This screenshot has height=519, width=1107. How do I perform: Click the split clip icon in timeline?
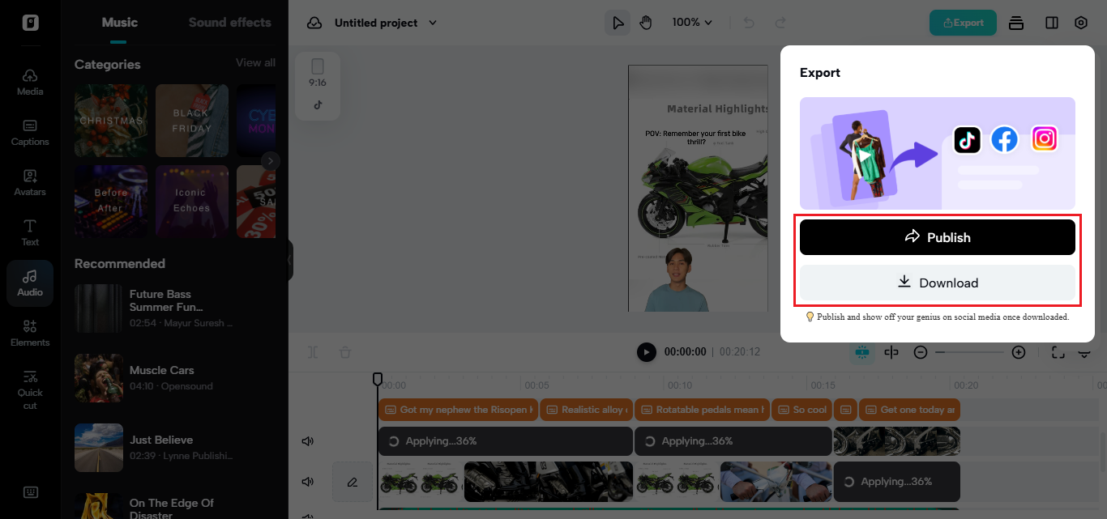[891, 352]
